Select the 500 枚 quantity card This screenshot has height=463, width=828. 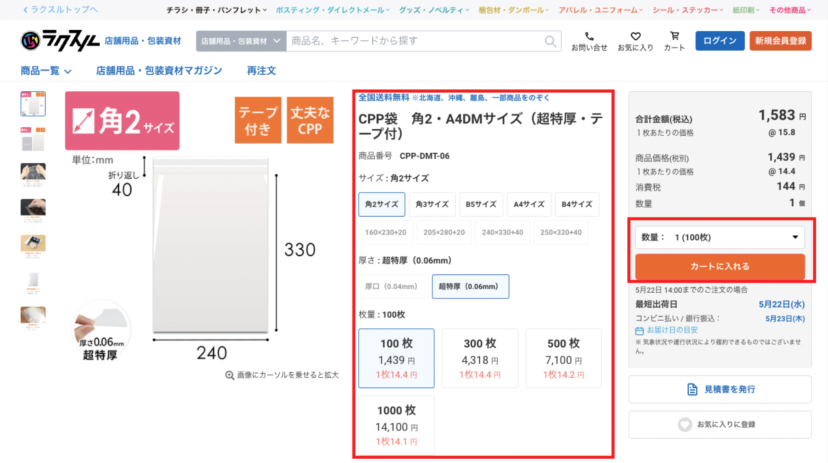[x=564, y=358]
